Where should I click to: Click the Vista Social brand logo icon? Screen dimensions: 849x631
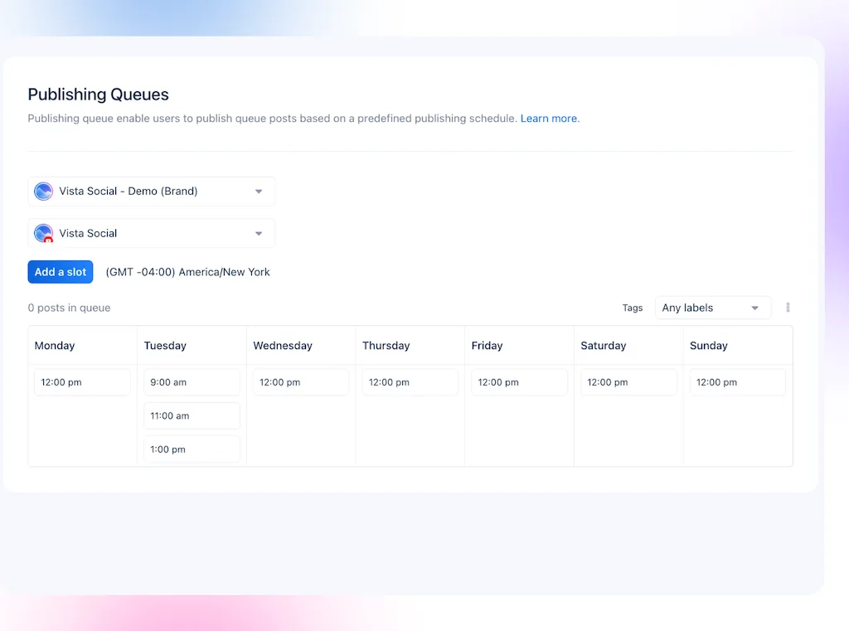point(43,192)
